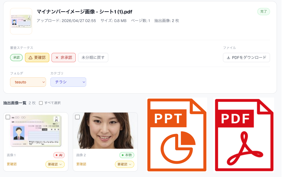This screenshot has width=282, height=177.
Task: Click the 完了 status badge
Action: coord(264,12)
